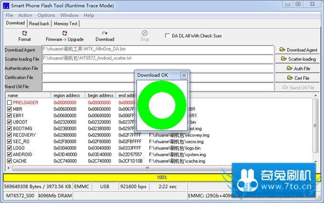Toggle the ANDROID partition checkbox

pos(10,155)
